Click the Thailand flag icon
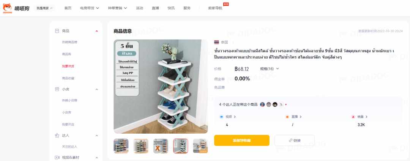This screenshot has width=410, height=161. 216,42
